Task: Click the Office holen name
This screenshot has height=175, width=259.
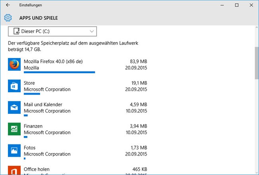Action: 37,169
